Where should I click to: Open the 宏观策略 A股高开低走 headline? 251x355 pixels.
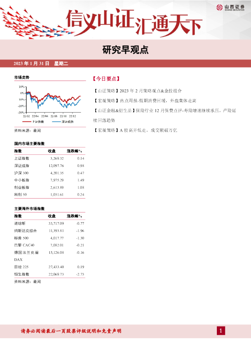135,130
